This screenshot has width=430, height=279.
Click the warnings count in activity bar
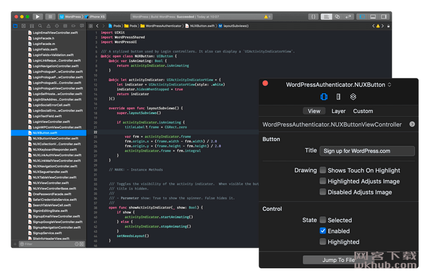coord(267,17)
